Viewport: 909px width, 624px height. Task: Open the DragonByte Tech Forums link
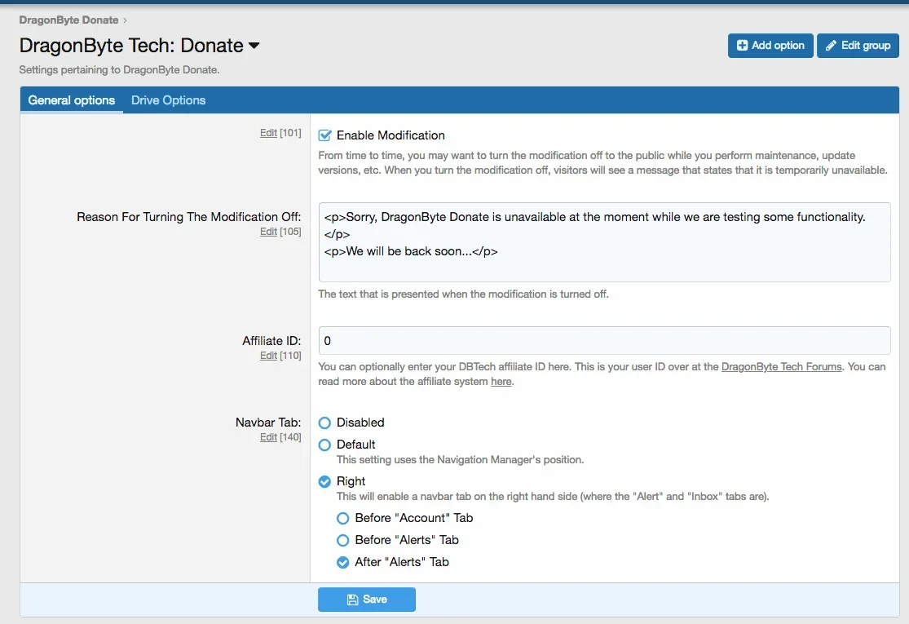tap(782, 366)
